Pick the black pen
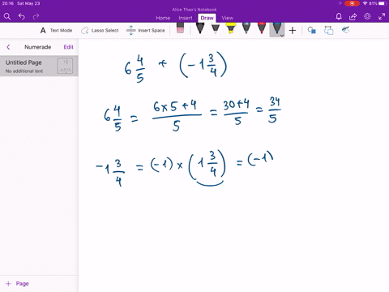The height and width of the screenshot is (292, 389). point(200,28)
